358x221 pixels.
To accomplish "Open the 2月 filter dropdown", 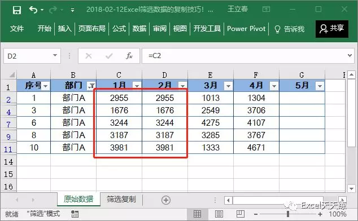I will [182, 86].
